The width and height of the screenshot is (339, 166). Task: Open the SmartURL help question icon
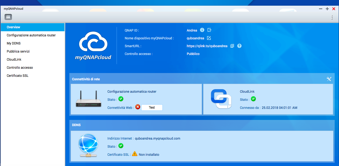239,46
